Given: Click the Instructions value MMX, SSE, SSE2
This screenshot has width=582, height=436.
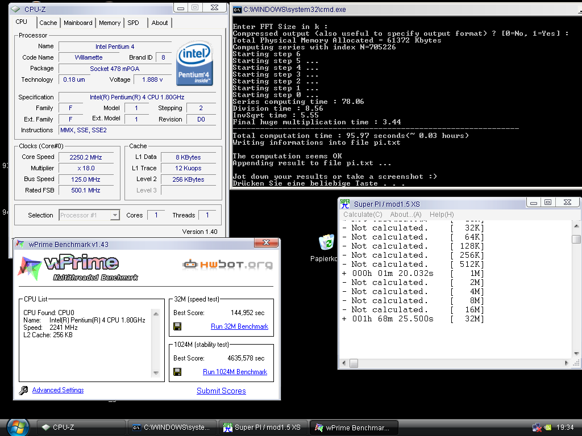Looking at the screenshot, I should [x=138, y=130].
